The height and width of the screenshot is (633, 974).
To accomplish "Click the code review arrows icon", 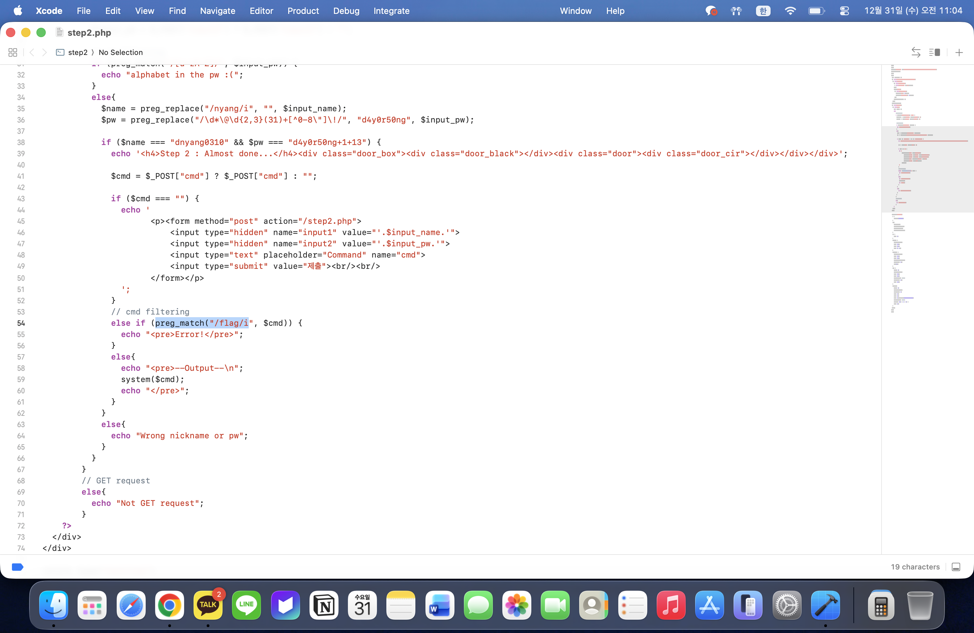I will (x=916, y=52).
